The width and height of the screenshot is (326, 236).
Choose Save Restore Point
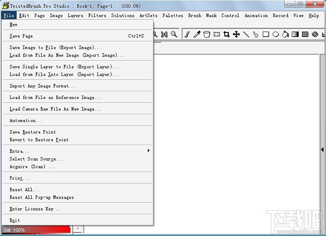pos(77,132)
